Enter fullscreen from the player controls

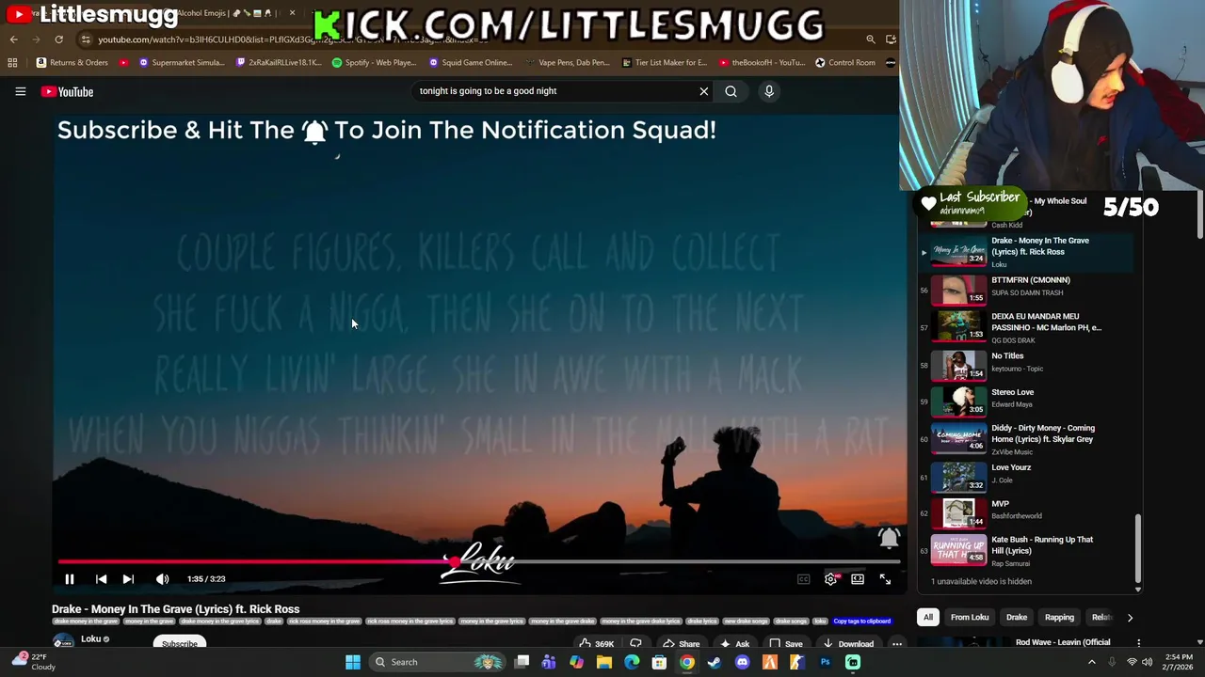pyautogui.click(x=885, y=579)
